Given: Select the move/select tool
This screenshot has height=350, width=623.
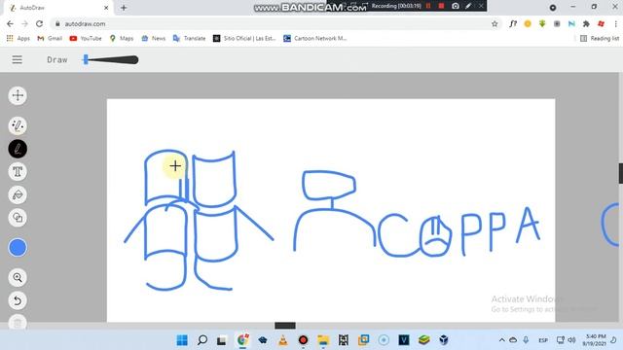Looking at the screenshot, I should [x=18, y=95].
